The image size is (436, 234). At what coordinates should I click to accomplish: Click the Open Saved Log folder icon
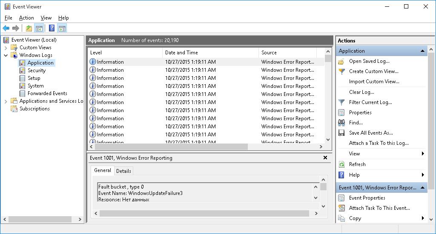341,61
